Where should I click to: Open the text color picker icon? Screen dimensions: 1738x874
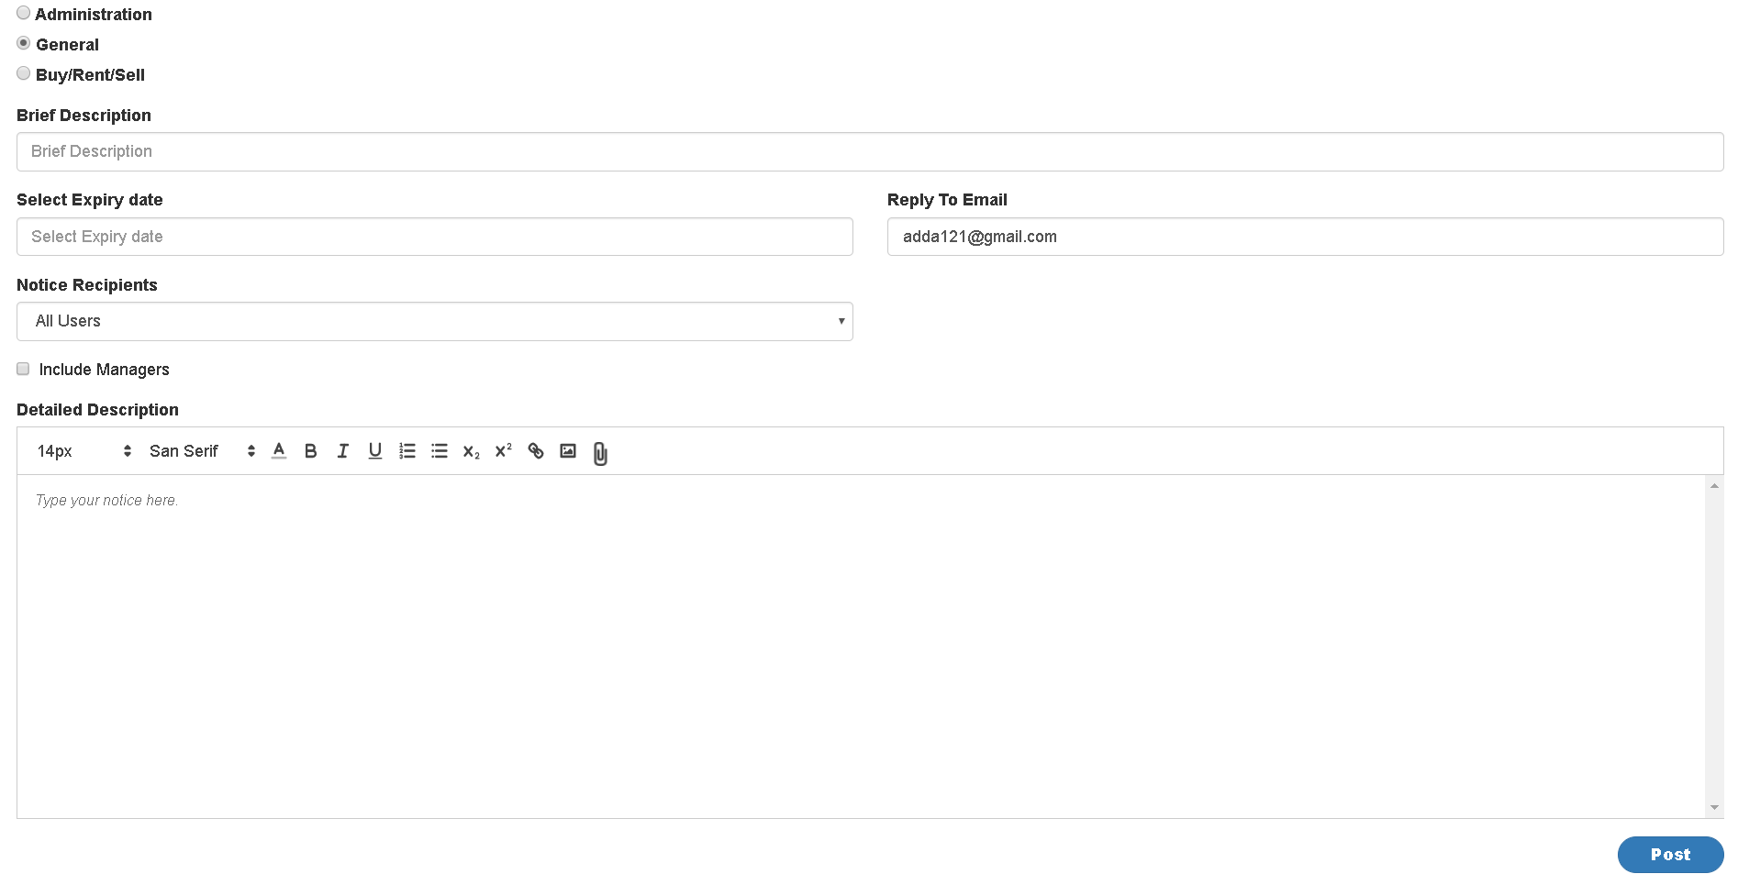click(x=279, y=450)
